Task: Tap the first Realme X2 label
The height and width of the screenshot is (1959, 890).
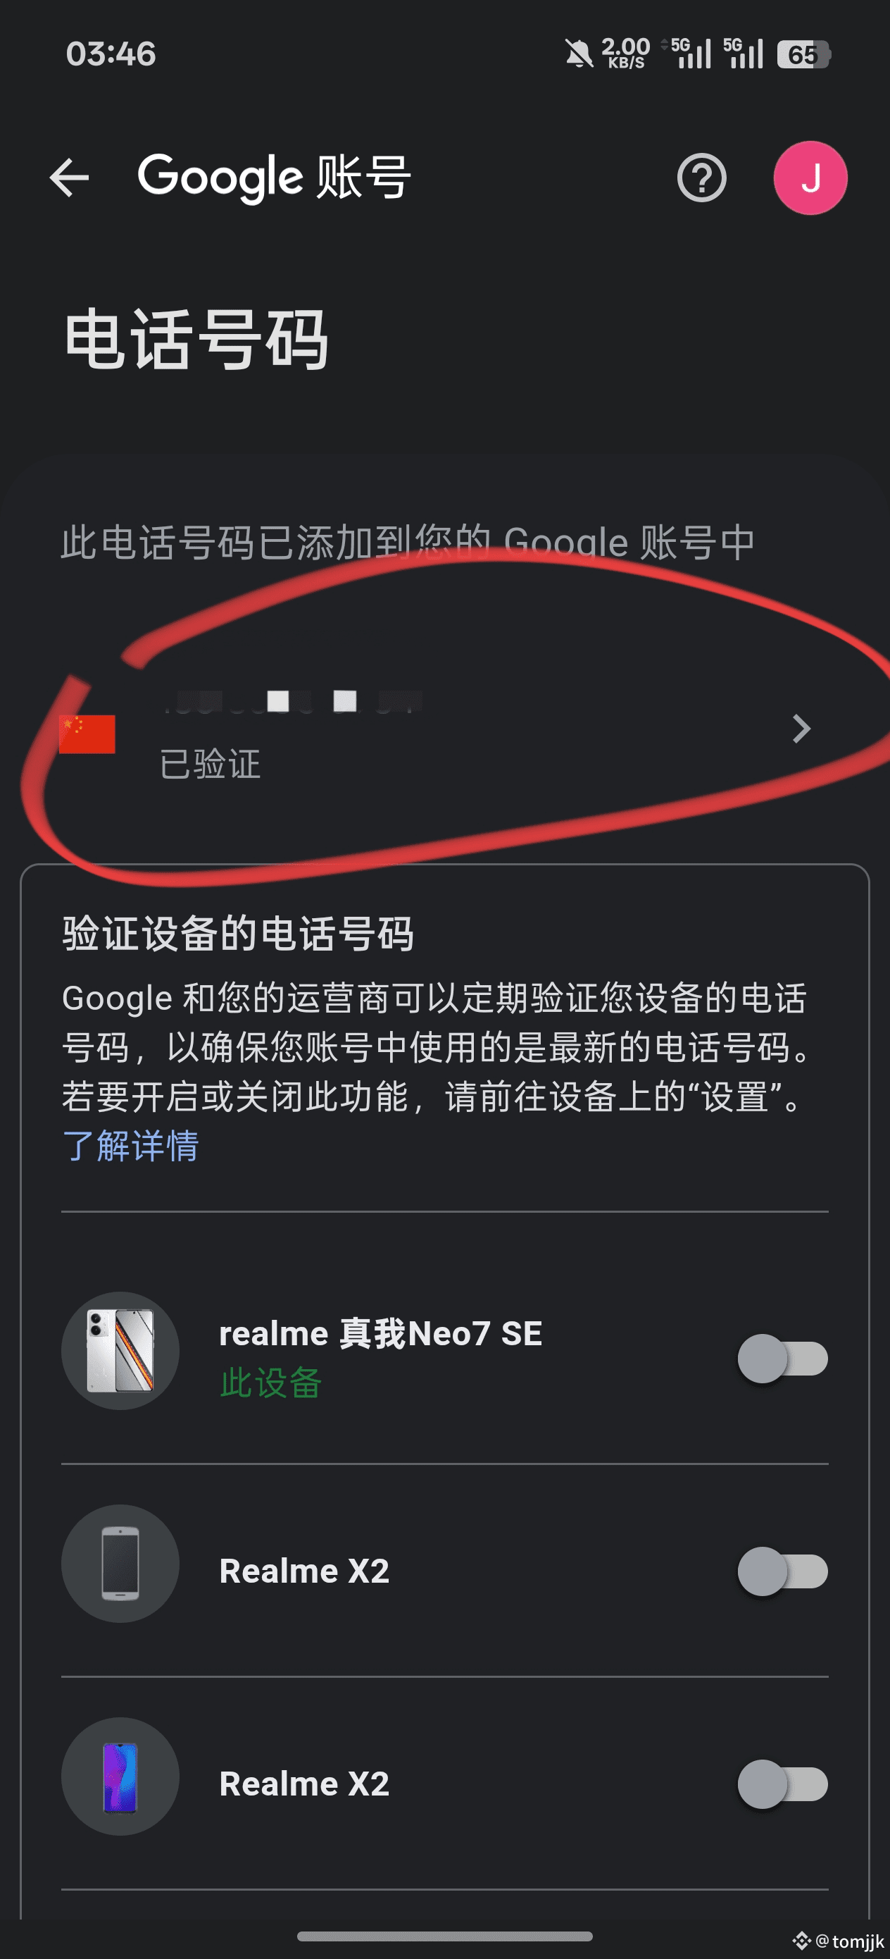Action: tap(304, 1571)
